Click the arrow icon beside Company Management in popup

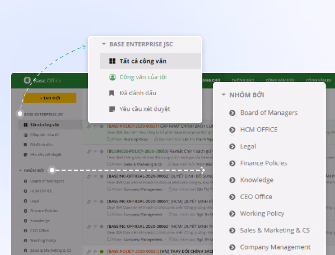pyautogui.click(x=232, y=247)
